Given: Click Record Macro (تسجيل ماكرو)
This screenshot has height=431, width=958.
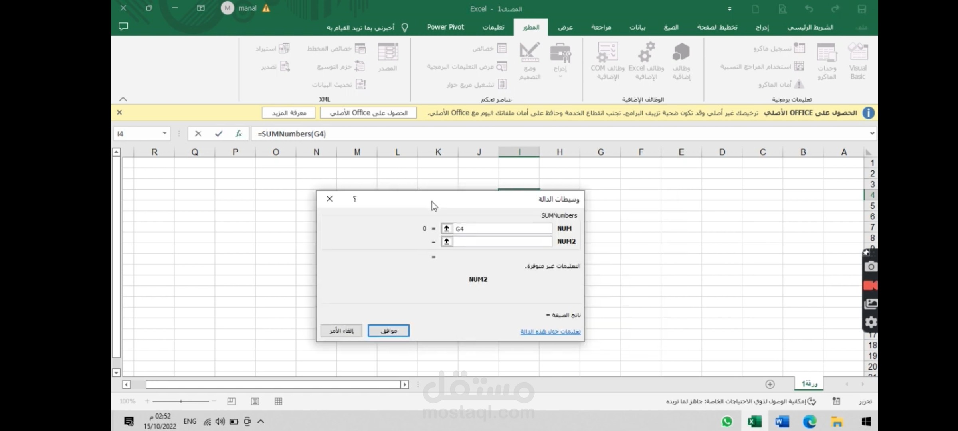Looking at the screenshot, I should [x=779, y=48].
